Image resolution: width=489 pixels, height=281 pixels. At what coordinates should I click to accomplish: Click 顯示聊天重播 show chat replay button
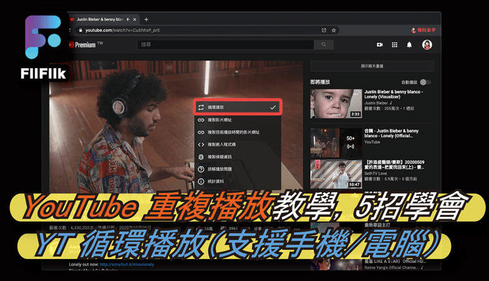tap(372, 66)
